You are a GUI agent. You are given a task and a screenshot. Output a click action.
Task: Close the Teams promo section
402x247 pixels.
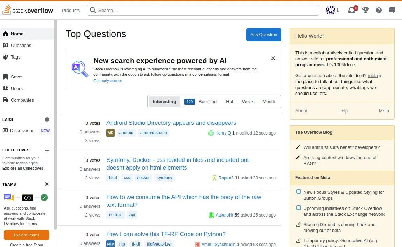(x=47, y=184)
